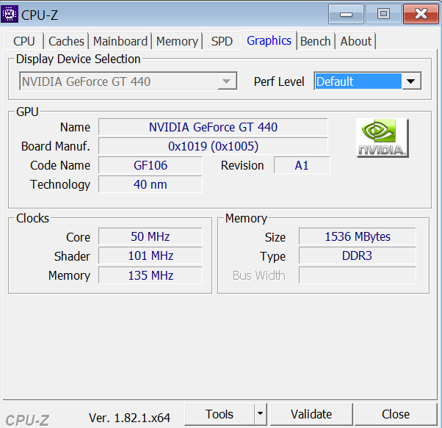This screenshot has height=428, width=442.
Task: Minimize the CPU-Z window
Action: click(346, 14)
